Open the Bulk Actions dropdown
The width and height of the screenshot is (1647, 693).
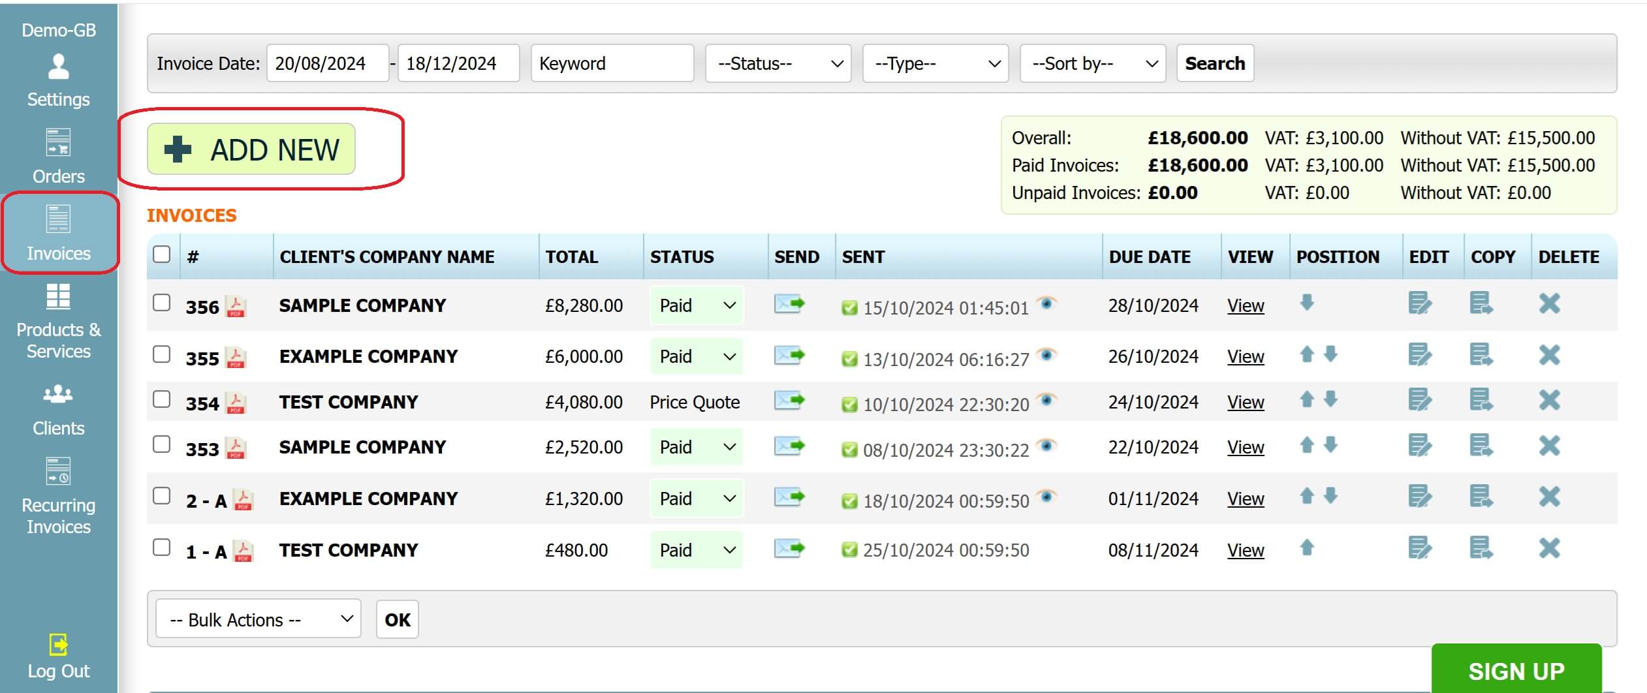(257, 619)
